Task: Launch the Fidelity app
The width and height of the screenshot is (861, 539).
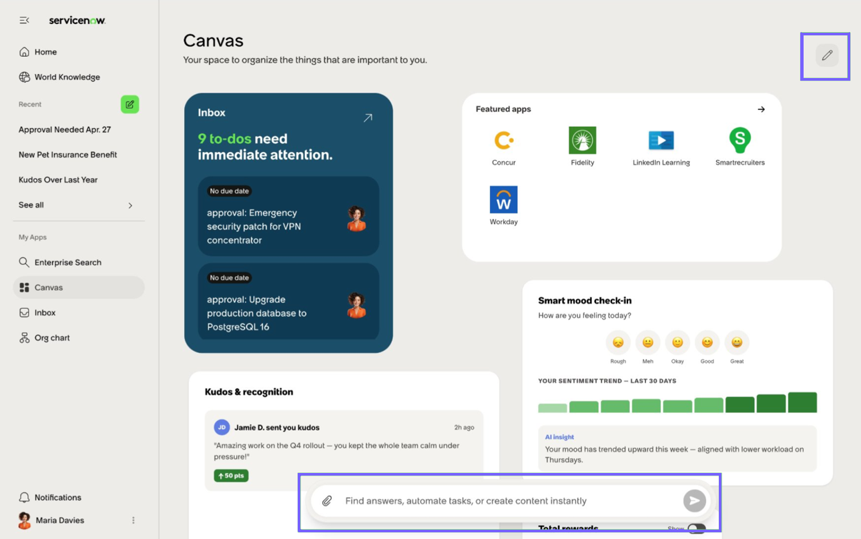Action: (583, 147)
